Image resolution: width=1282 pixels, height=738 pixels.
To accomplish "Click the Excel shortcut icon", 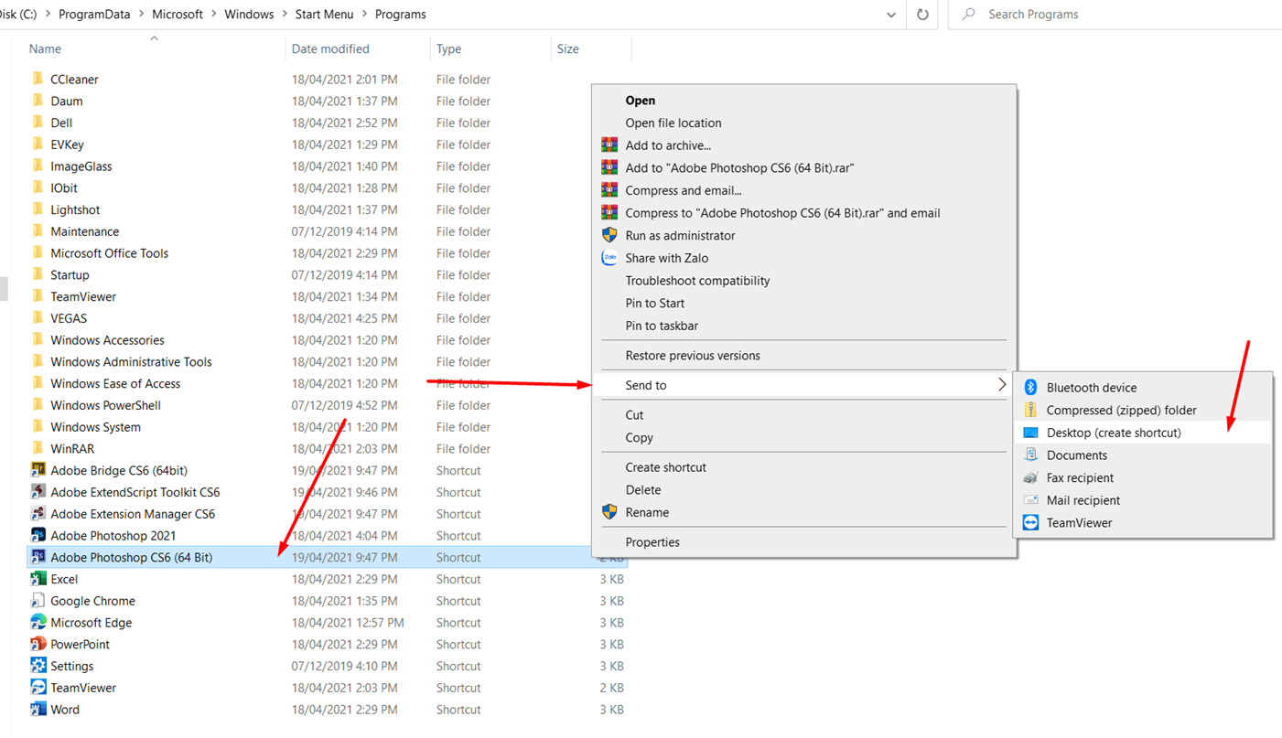I will pyautogui.click(x=38, y=579).
